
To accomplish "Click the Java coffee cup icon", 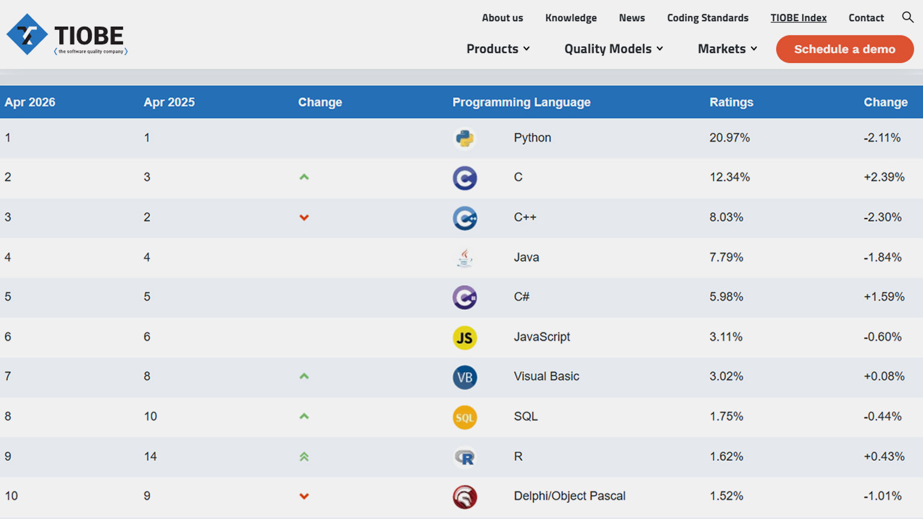I will coord(464,258).
